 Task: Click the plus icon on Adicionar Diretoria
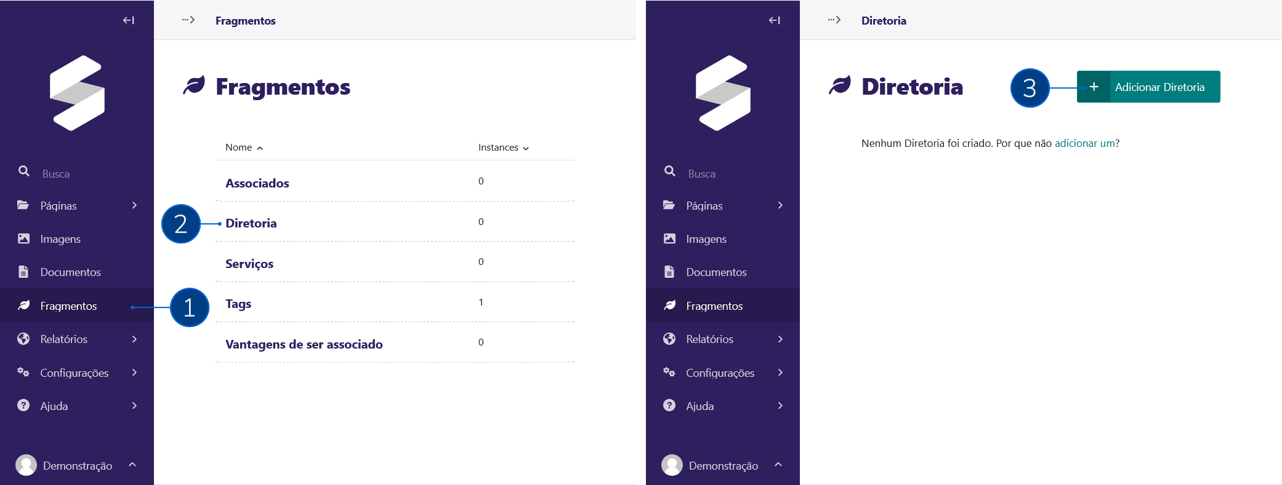coord(1094,87)
